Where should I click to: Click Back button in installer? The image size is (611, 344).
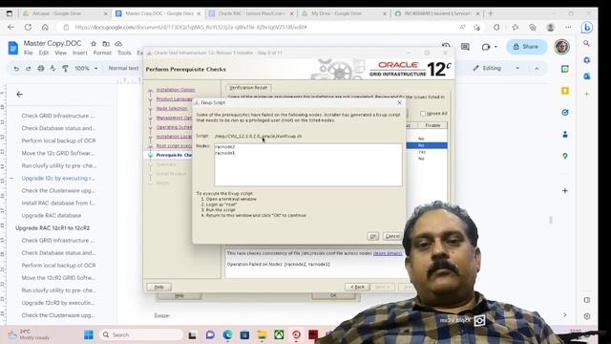coord(357,287)
